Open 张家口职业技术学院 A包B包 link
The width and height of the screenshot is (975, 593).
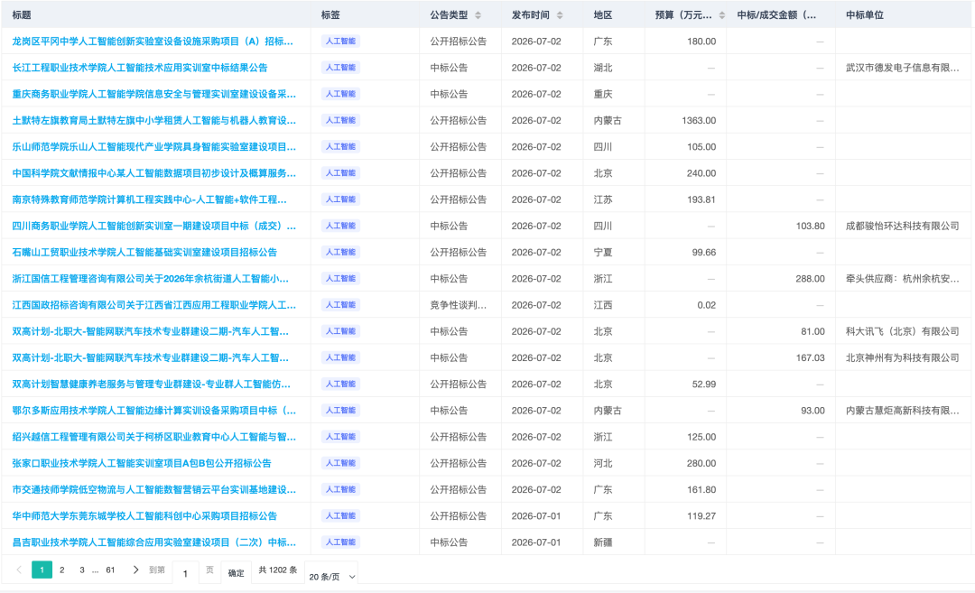(142, 463)
